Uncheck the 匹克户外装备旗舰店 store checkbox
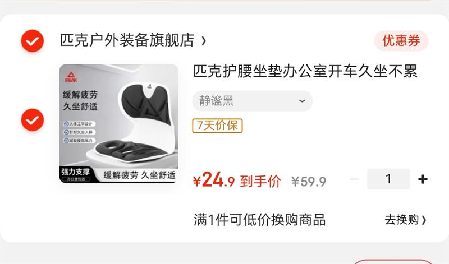449x264 pixels. tap(33, 41)
